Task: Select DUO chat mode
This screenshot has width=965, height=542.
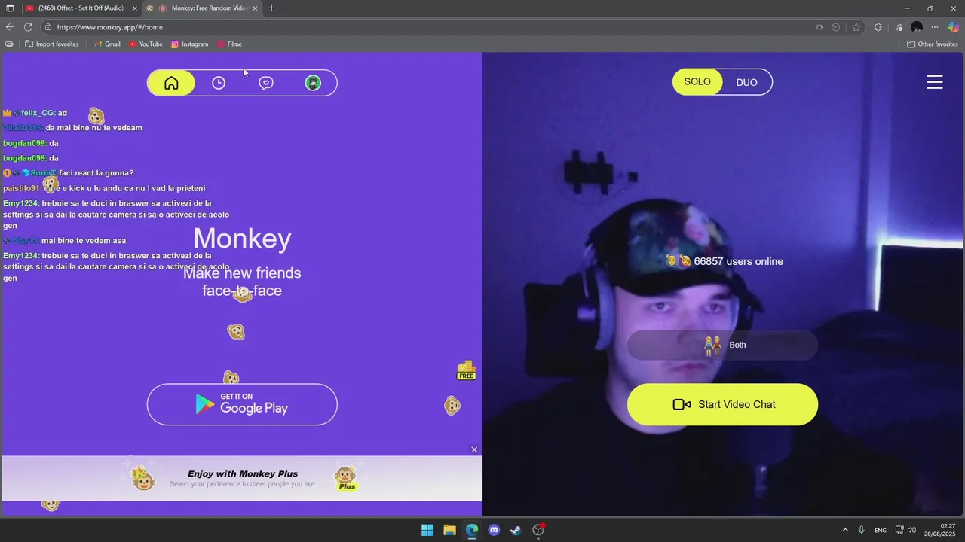Action: click(746, 82)
